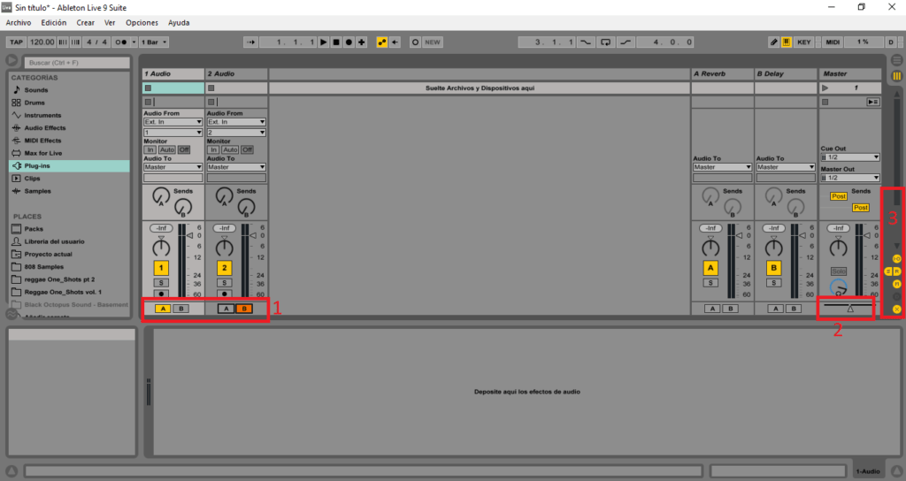Toggle the Loop switch icon
This screenshot has height=481, width=906.
(605, 42)
